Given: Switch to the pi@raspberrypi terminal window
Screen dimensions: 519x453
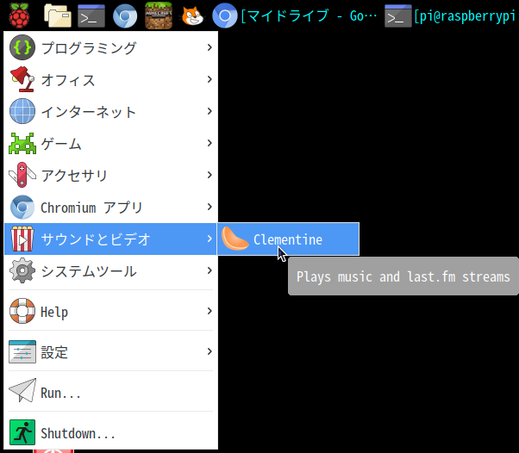Looking at the screenshot, I should (x=450, y=16).
